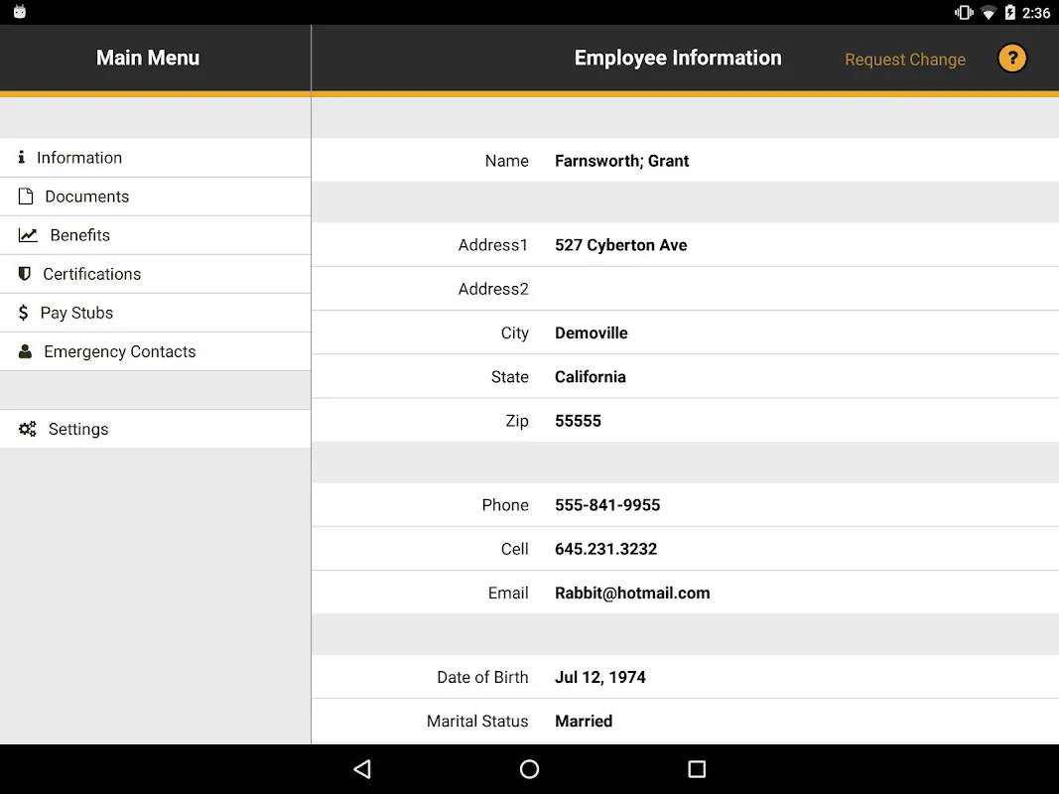Open the Documents menu item

(x=156, y=197)
